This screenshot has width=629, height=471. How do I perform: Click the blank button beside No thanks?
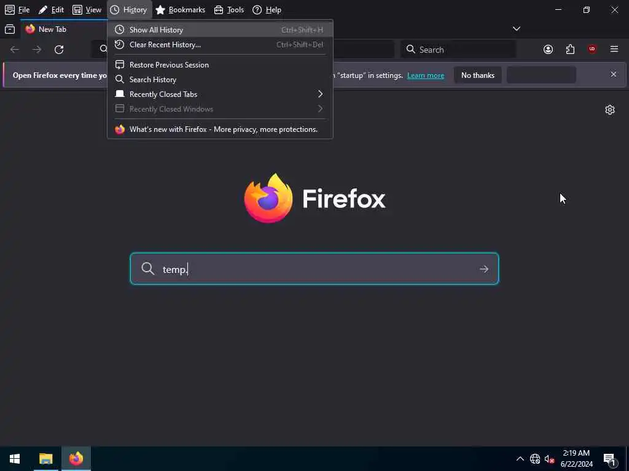point(542,75)
